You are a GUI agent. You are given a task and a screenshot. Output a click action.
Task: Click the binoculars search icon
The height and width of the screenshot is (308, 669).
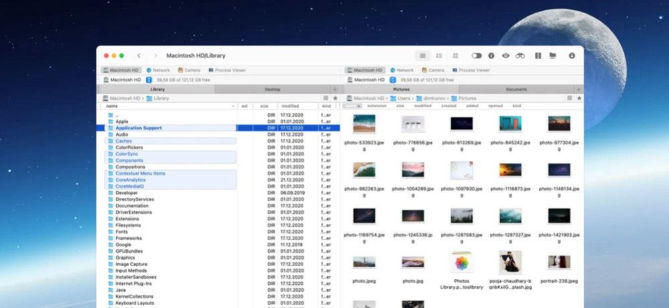point(520,56)
